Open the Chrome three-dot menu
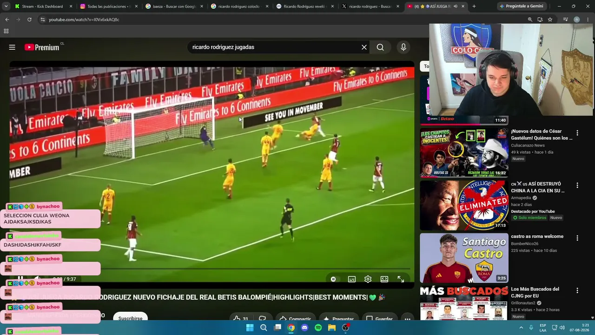 (x=588, y=20)
